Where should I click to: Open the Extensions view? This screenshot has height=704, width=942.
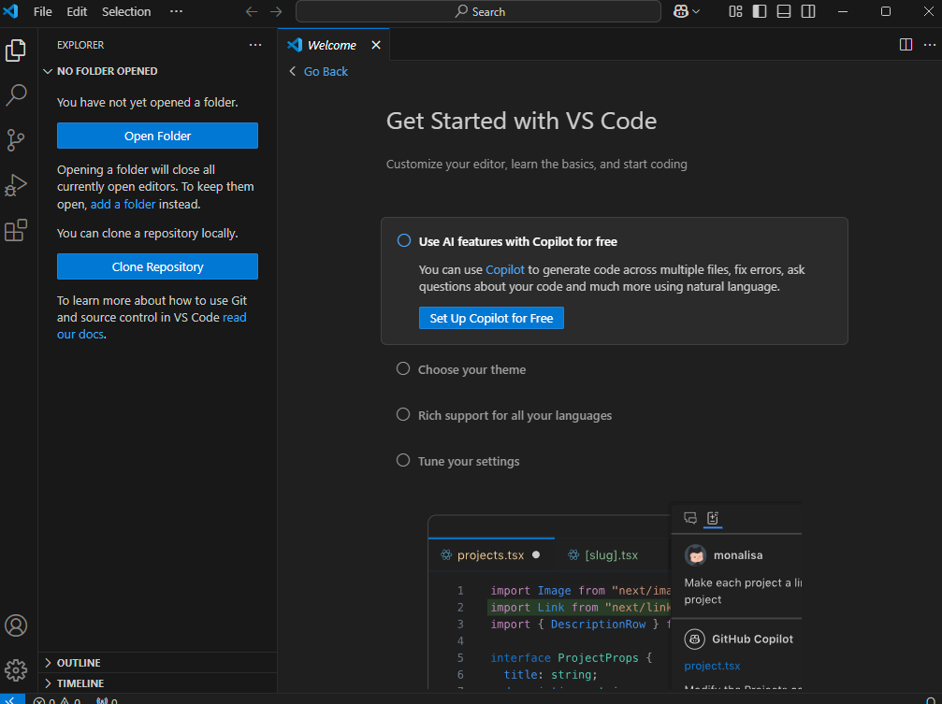(16, 230)
